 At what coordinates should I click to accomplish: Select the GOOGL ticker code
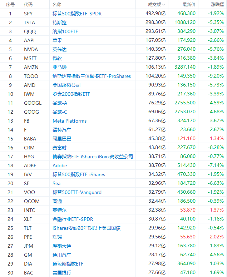click(33, 103)
